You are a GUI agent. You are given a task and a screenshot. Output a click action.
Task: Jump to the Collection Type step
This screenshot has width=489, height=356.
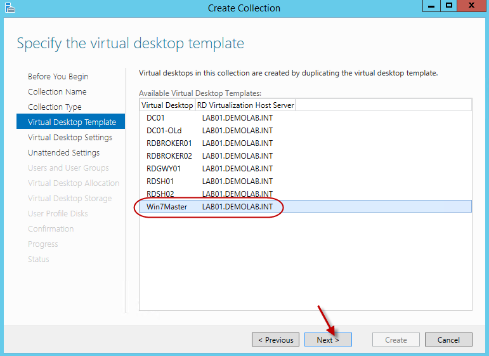point(55,107)
